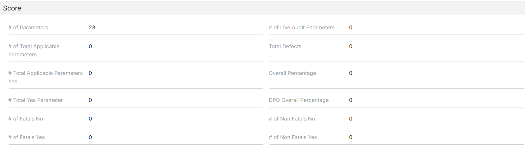This screenshot has height=151, width=525.
Task: Click the # of Total Applicable Parameters value
Action: pyautogui.click(x=90, y=46)
